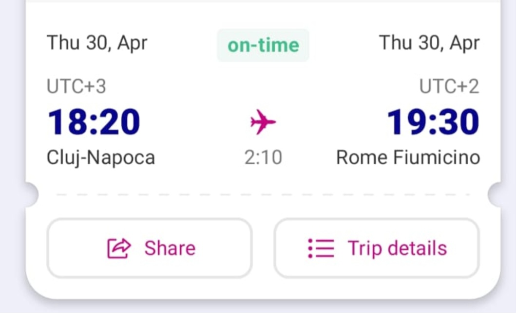Image resolution: width=516 pixels, height=313 pixels.
Task: Click the pink airplane icon
Action: (263, 122)
